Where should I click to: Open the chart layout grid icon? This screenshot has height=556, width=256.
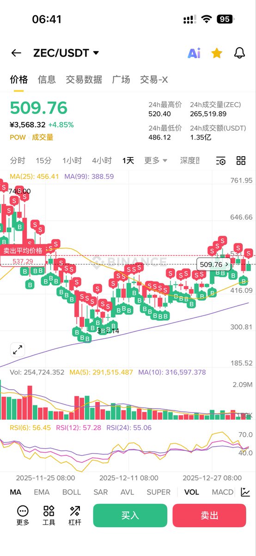click(x=241, y=161)
